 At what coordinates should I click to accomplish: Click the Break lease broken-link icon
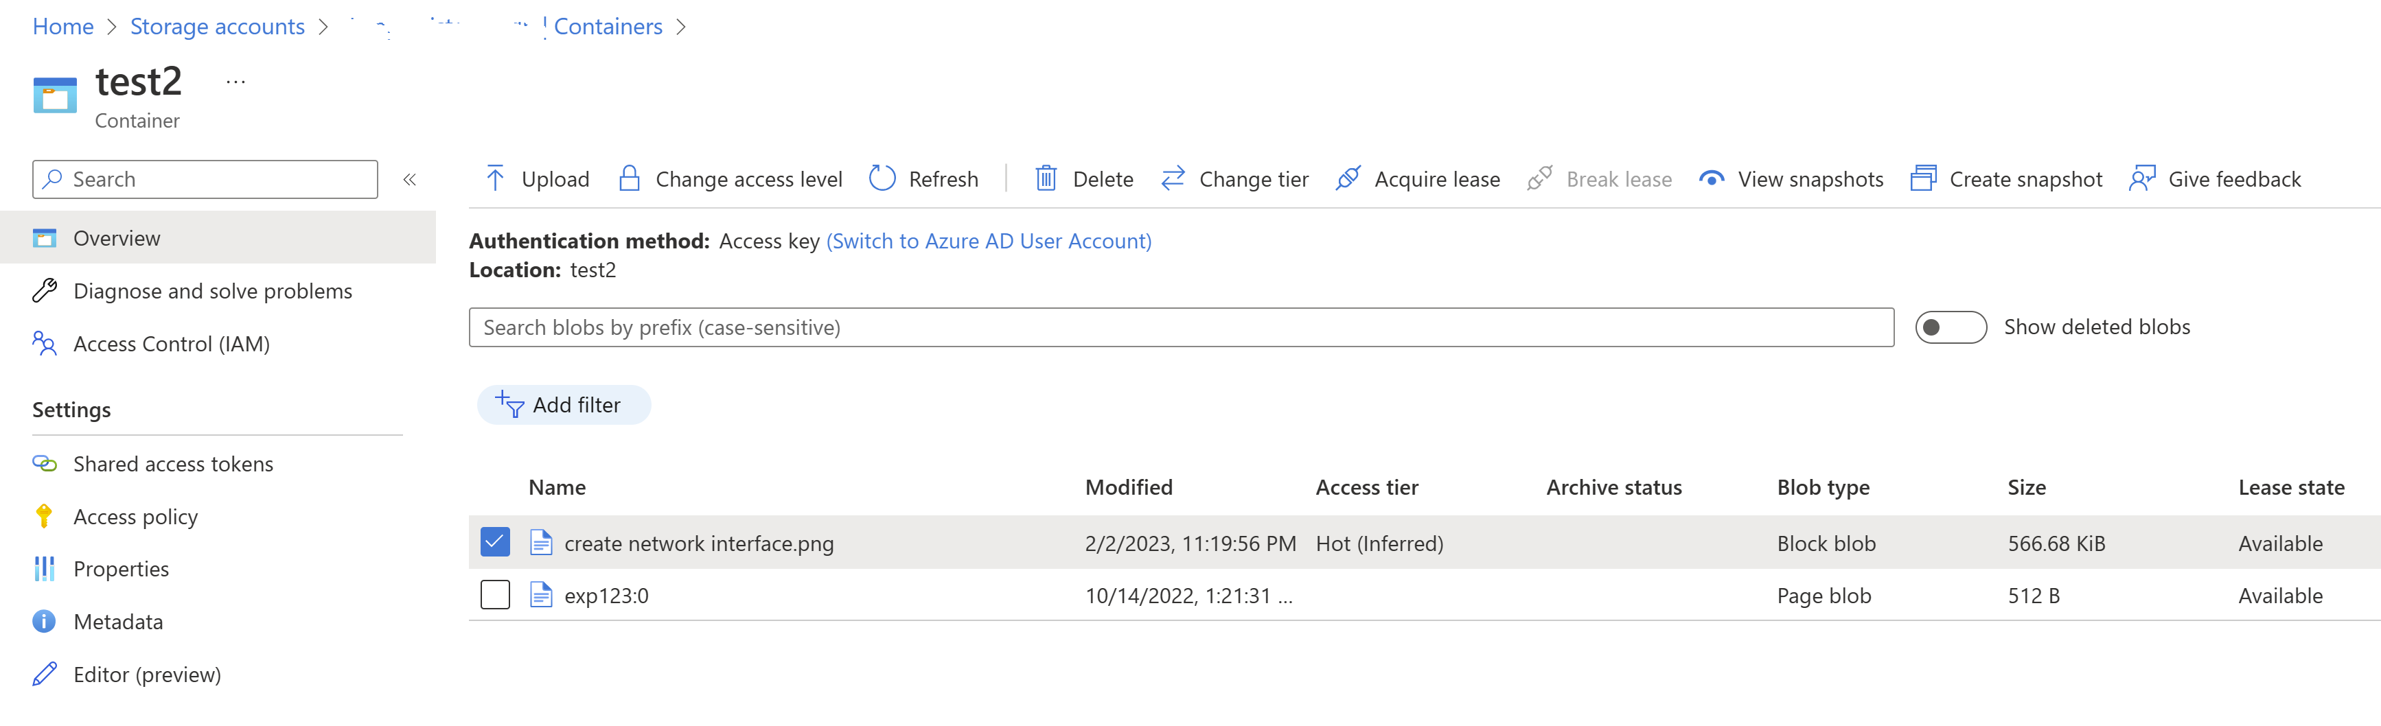pyautogui.click(x=1540, y=178)
